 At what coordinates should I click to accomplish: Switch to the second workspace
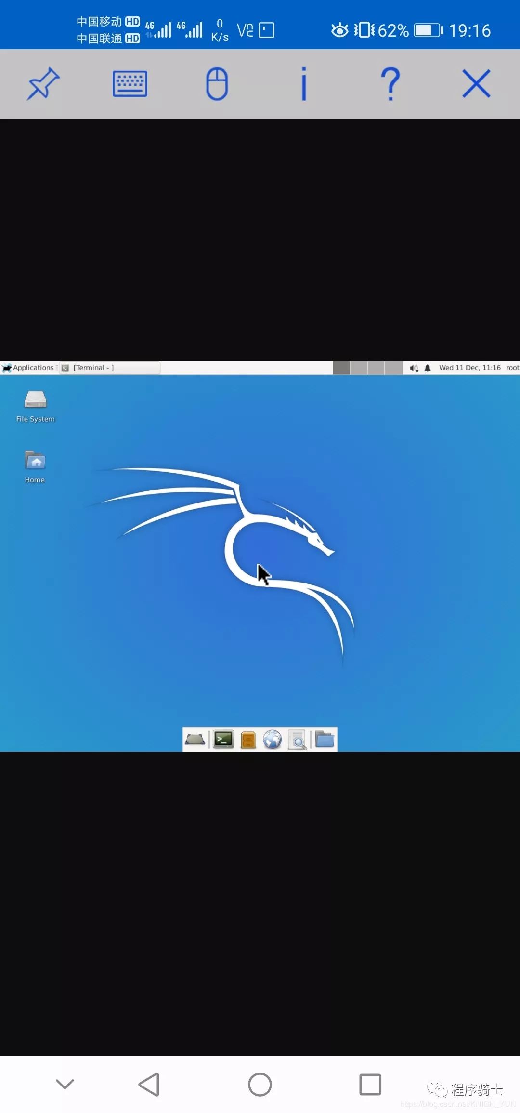(x=359, y=368)
